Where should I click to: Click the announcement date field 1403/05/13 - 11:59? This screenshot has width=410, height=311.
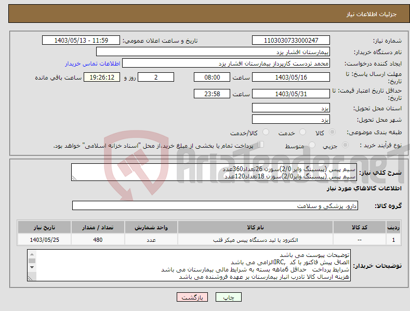pyautogui.click(x=81, y=41)
